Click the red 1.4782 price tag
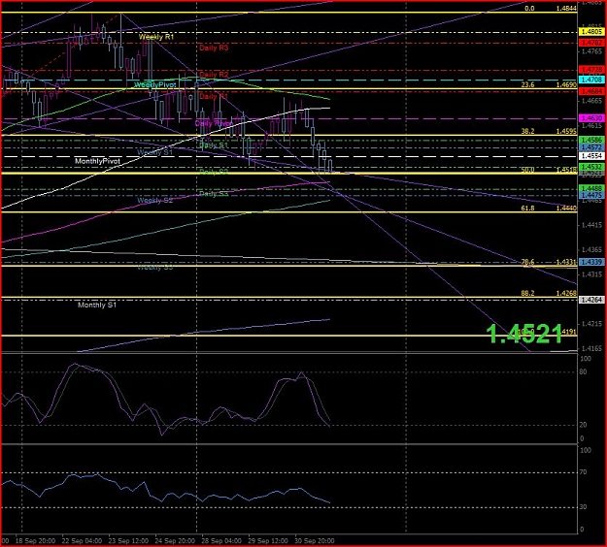The height and width of the screenshot is (547, 607). coord(591,42)
